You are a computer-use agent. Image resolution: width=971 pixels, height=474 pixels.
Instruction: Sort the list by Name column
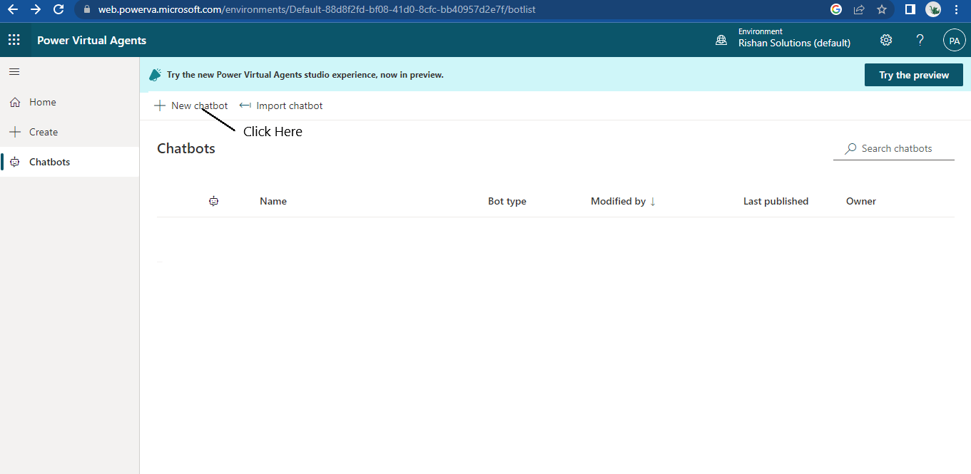click(273, 201)
